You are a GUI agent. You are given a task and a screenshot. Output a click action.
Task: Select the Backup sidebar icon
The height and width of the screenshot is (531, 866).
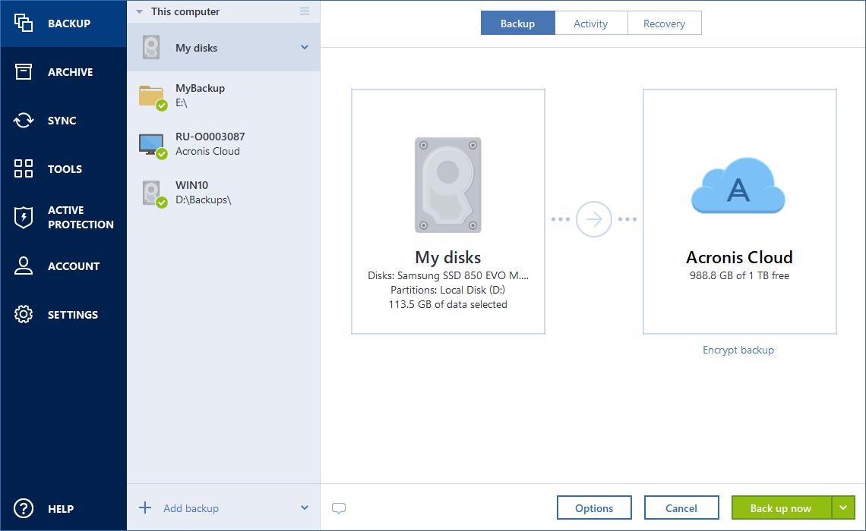click(63, 23)
